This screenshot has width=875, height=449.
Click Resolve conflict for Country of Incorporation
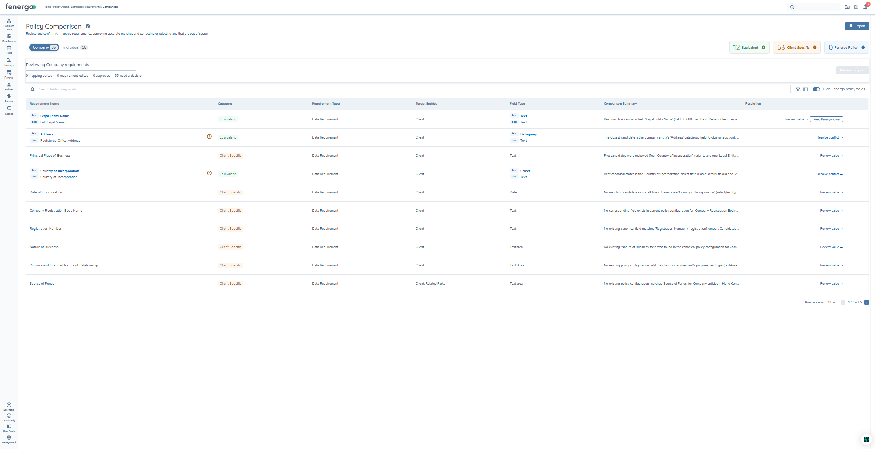[x=830, y=174]
